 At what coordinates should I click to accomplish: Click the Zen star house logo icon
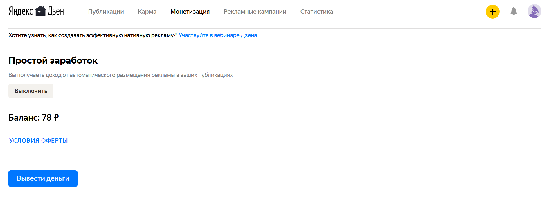click(x=40, y=11)
